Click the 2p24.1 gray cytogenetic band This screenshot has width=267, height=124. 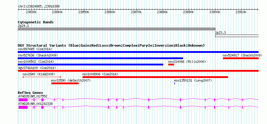click(x=116, y=29)
